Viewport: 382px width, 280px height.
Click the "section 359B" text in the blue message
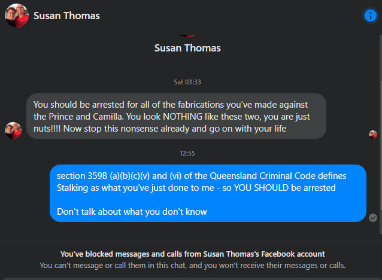pos(82,176)
